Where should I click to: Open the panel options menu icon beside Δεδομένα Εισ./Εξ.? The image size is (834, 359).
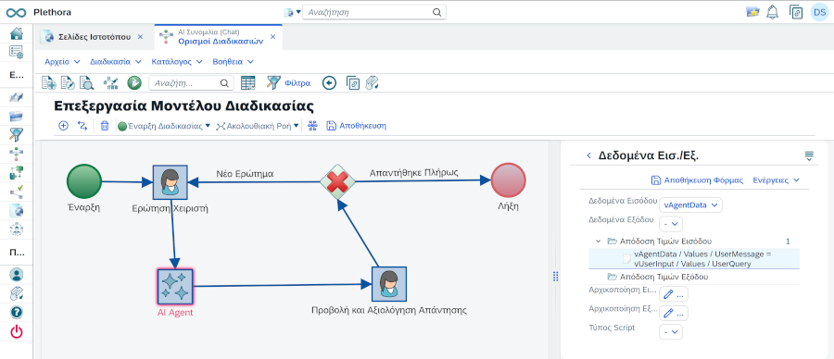point(809,155)
